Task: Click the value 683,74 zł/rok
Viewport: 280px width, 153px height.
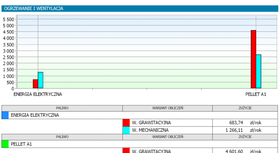Action: (x=245, y=123)
